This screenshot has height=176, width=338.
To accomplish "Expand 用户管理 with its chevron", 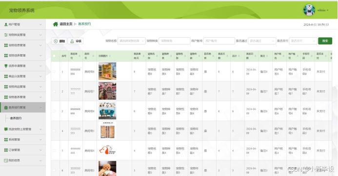I will (40, 24).
